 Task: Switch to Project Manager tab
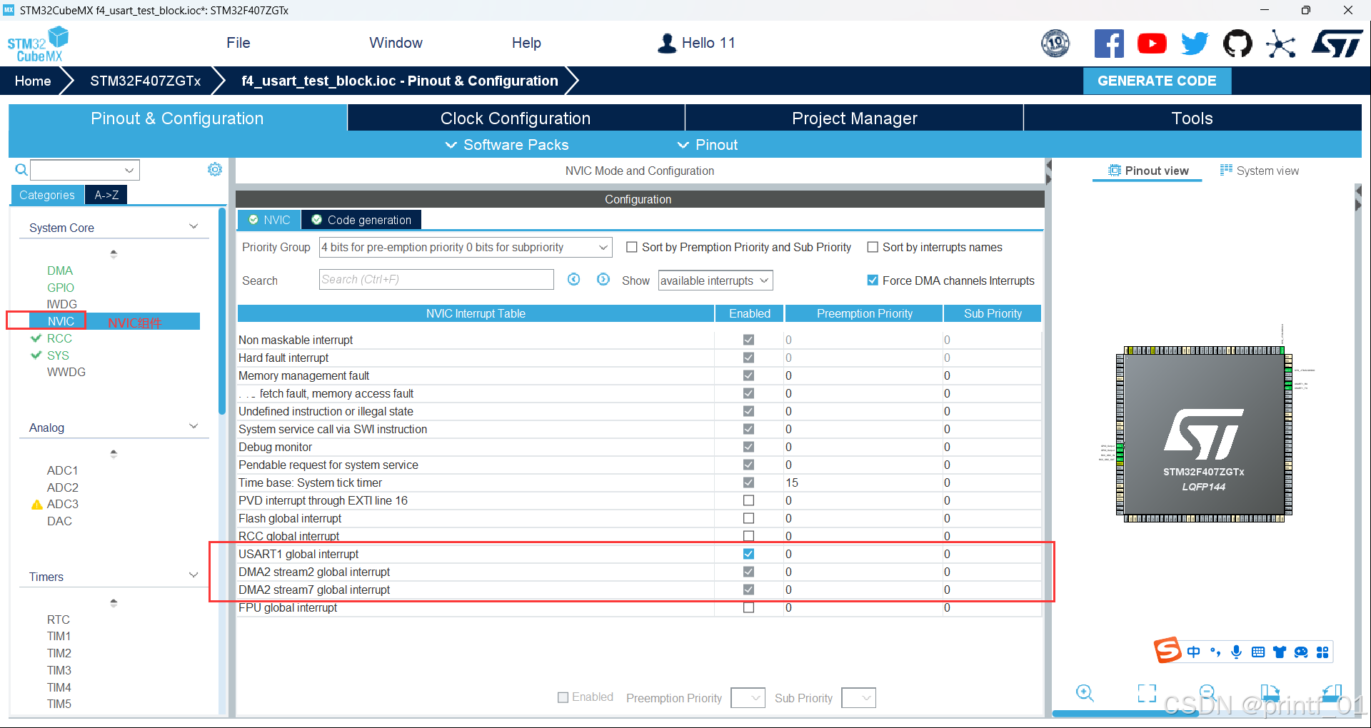[854, 118]
